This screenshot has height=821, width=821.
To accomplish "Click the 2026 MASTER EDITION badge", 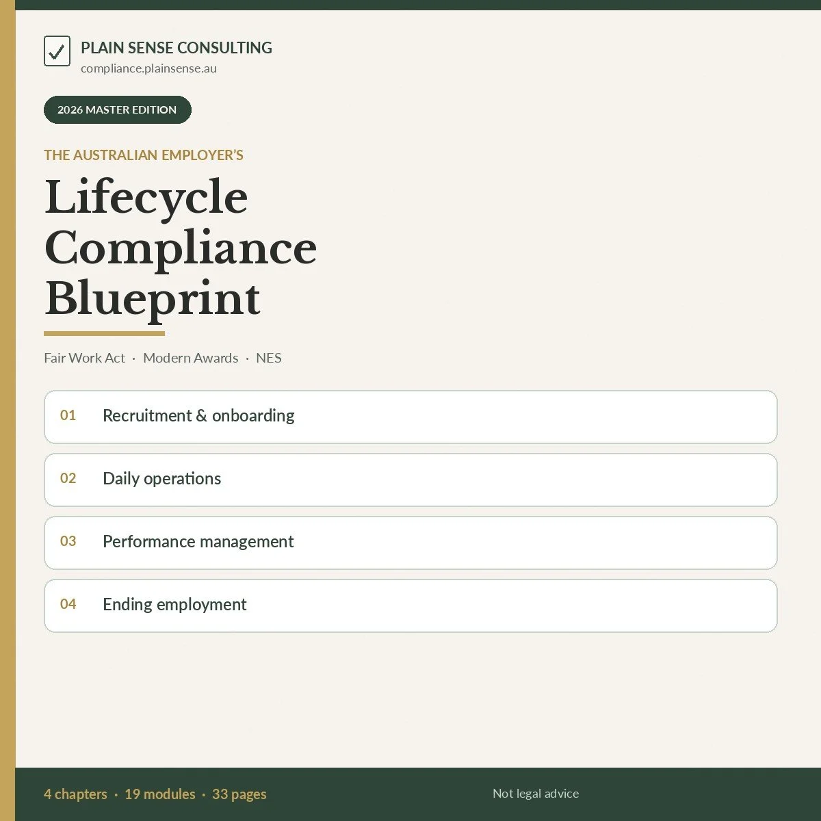I will (x=118, y=109).
